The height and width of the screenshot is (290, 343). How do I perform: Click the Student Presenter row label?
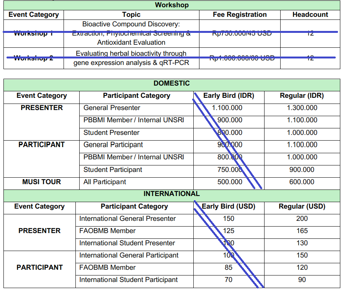(x=111, y=133)
